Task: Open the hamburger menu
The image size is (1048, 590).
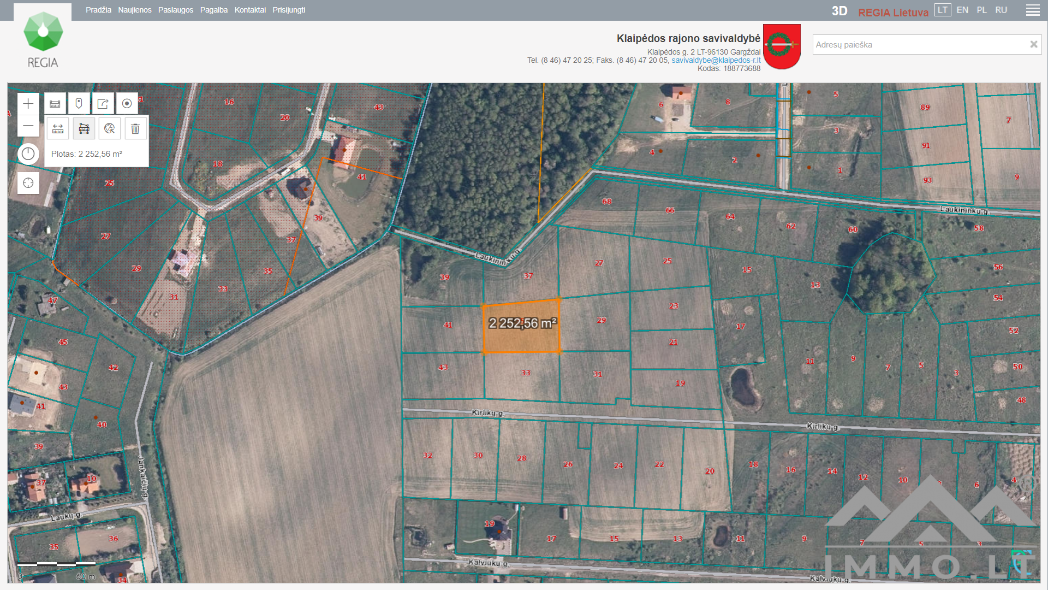Action: point(1033,10)
